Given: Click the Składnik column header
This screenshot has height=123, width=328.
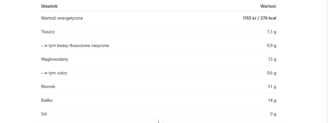Looking at the screenshot, I should 49,6.
